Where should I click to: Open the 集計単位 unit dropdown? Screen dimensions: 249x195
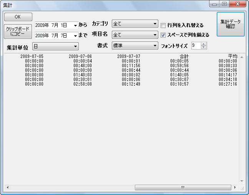coord(75,46)
